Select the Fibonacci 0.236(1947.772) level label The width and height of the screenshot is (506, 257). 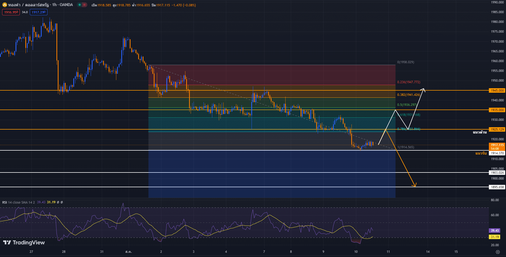click(408, 82)
